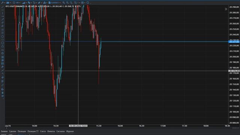Click the middle magnifier zoom icon
The width and height of the screenshot is (240, 135).
pos(67,3)
